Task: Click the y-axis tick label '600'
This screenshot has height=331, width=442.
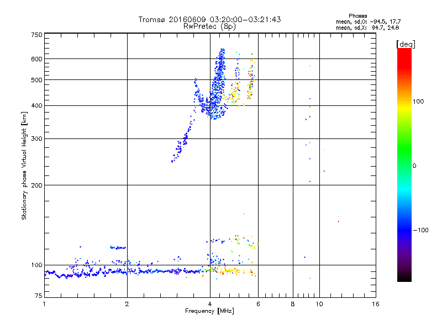Action: [36, 59]
